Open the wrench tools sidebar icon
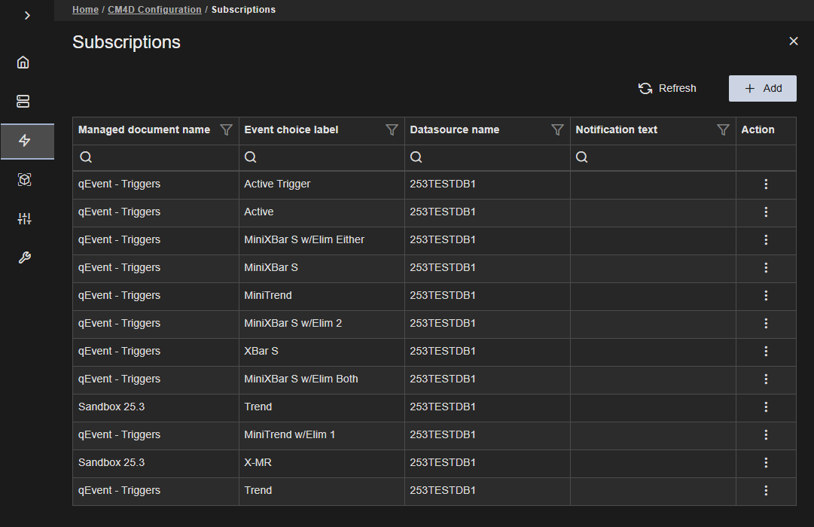The image size is (814, 527). click(24, 258)
